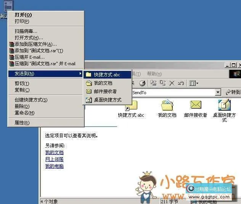Open 打开方式(H)... menu entry
This screenshot has width=241, height=204.
(46, 38)
